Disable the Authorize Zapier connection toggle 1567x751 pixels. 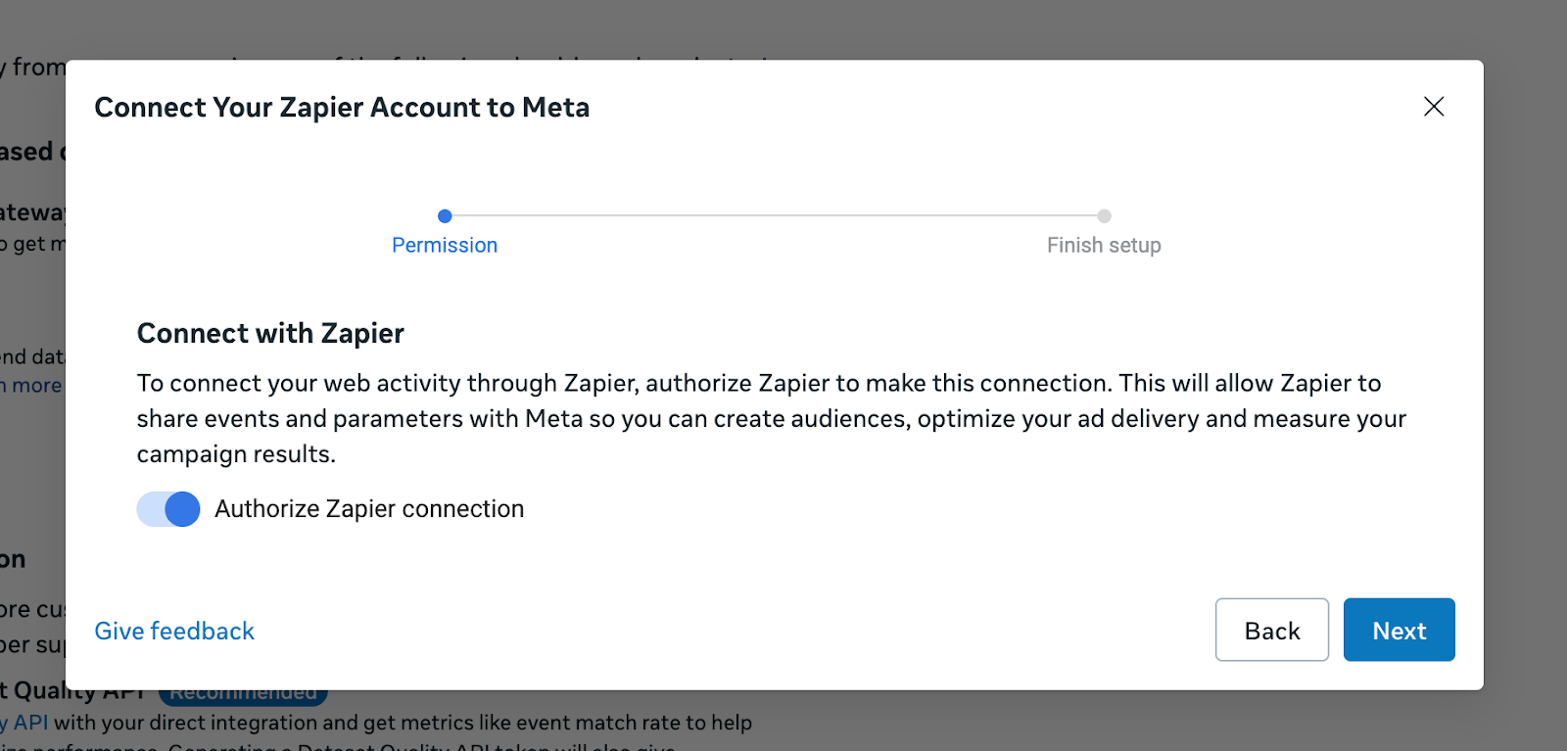point(168,509)
